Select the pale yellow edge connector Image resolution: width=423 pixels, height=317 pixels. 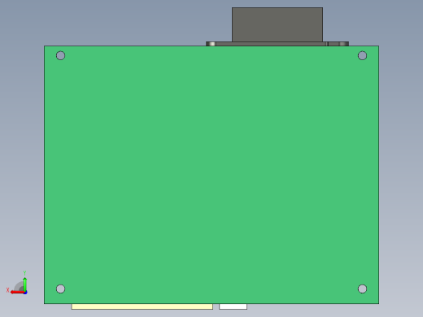point(142,306)
